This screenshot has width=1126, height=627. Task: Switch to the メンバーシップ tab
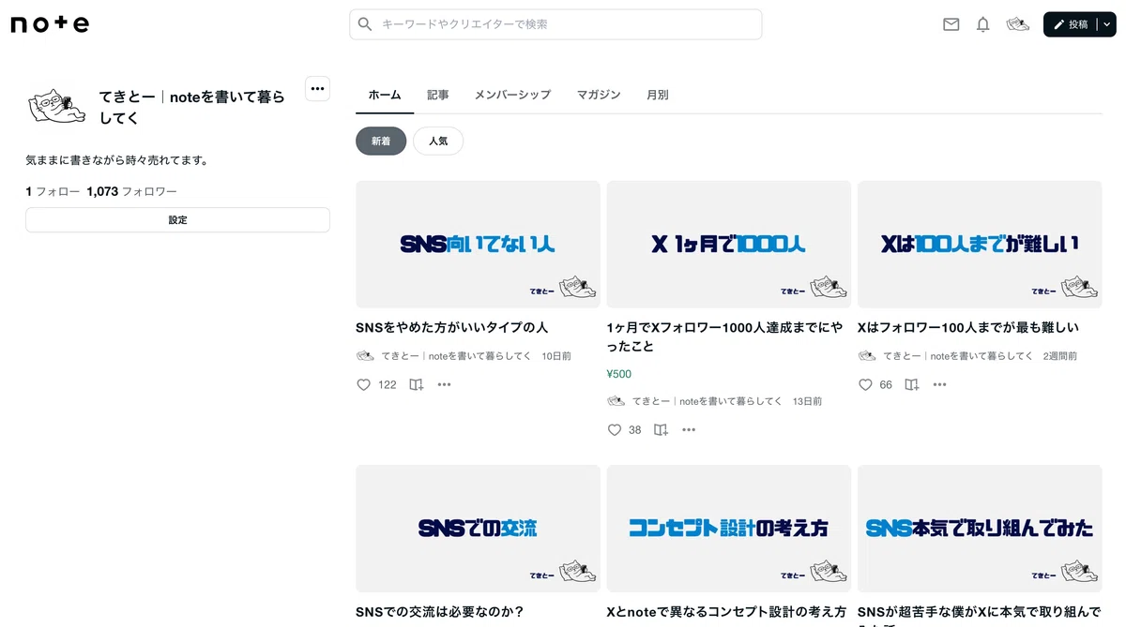coord(512,95)
